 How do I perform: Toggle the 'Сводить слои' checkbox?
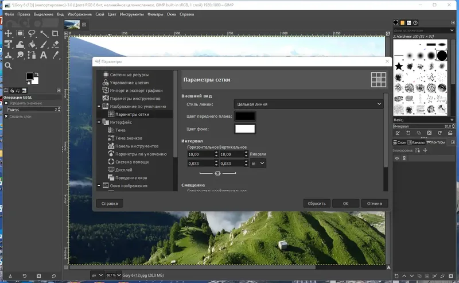click(6, 117)
